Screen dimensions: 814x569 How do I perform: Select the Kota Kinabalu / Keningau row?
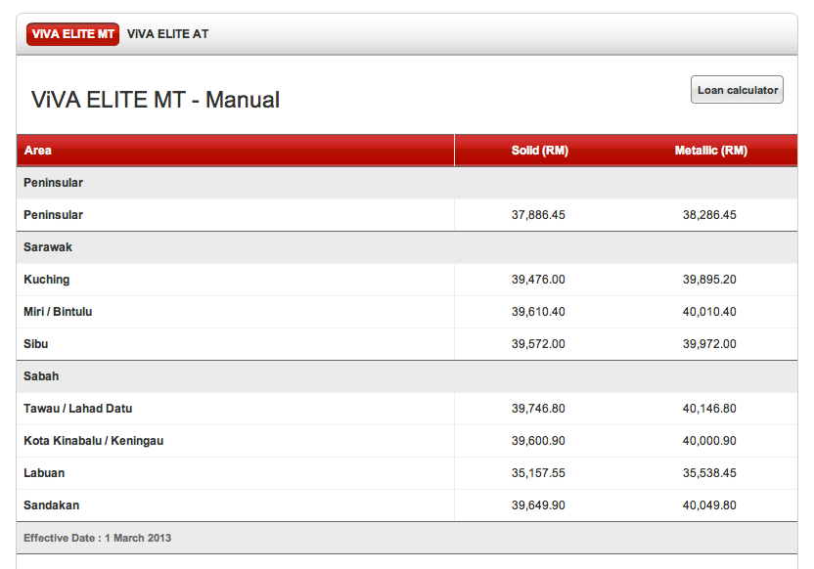407,441
